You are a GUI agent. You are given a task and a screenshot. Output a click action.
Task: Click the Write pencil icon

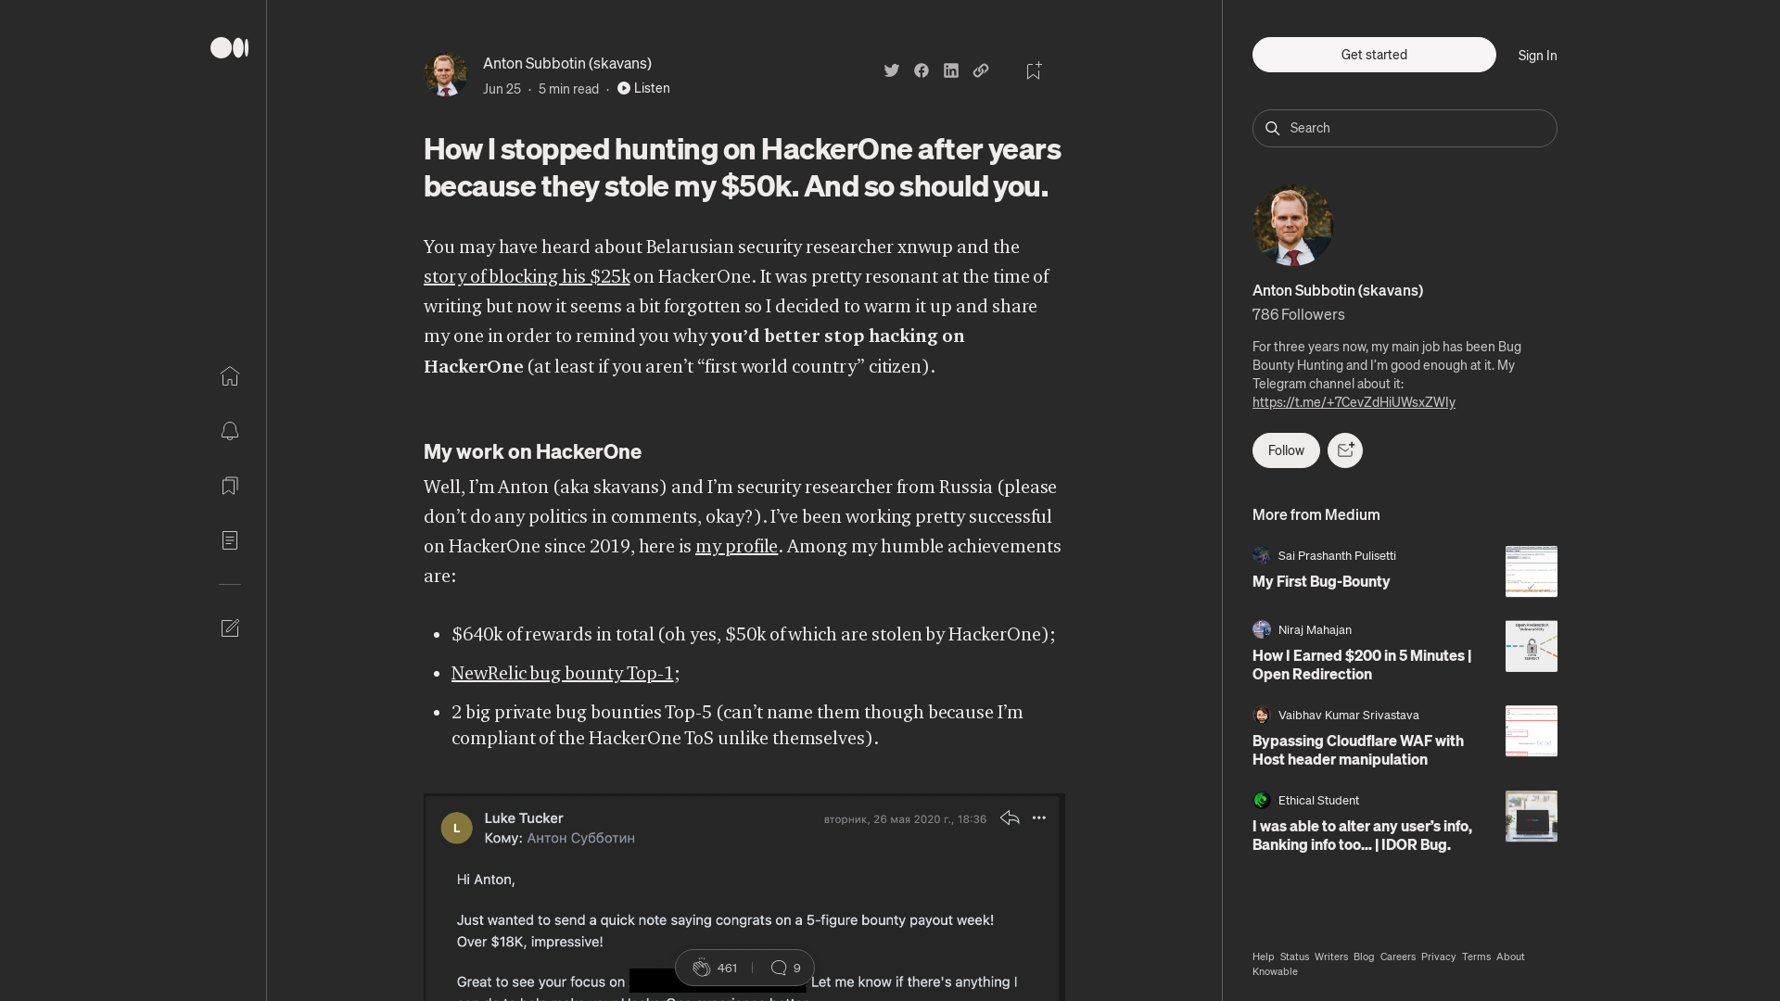tap(230, 628)
